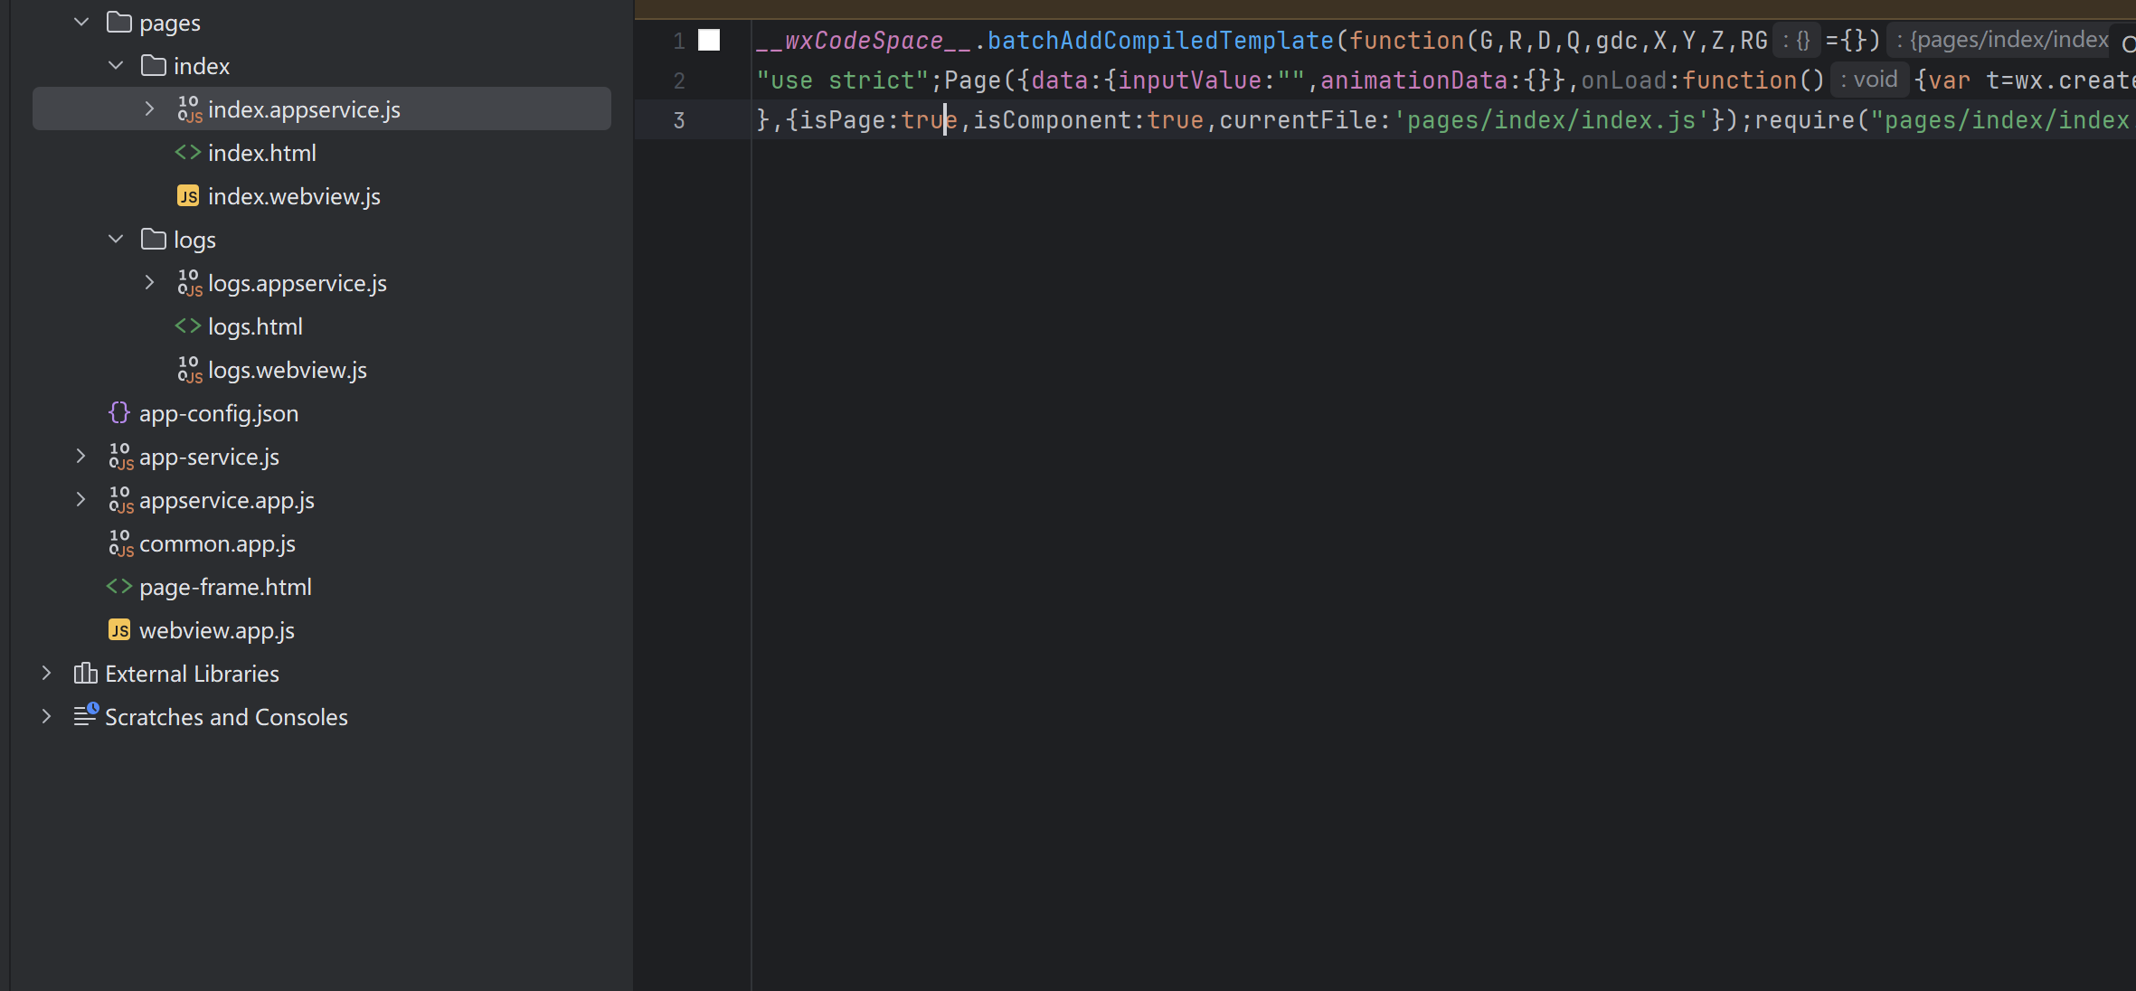
Task: Expand the index.appservice.js node arrow
Action: tap(150, 109)
